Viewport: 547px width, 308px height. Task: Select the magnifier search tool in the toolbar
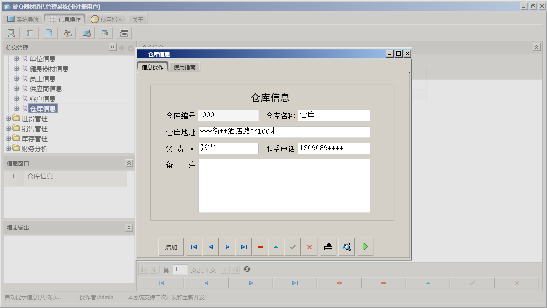11,33
